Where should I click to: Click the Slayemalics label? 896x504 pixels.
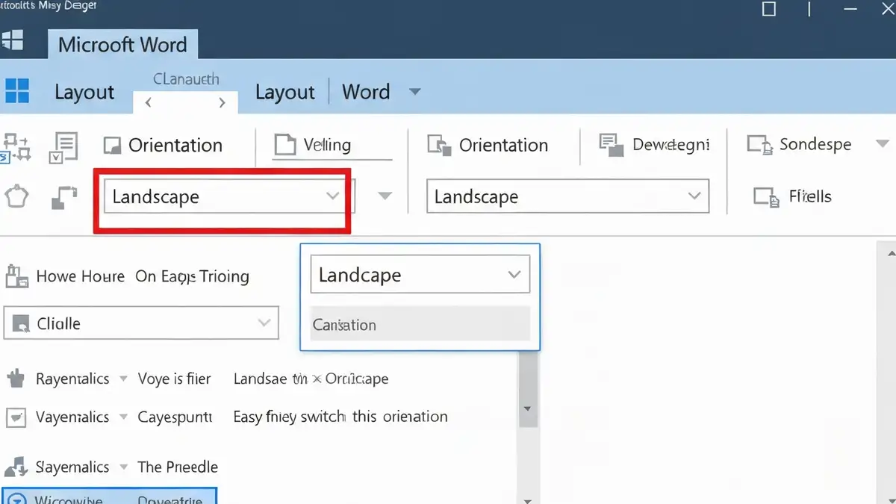[x=72, y=467]
